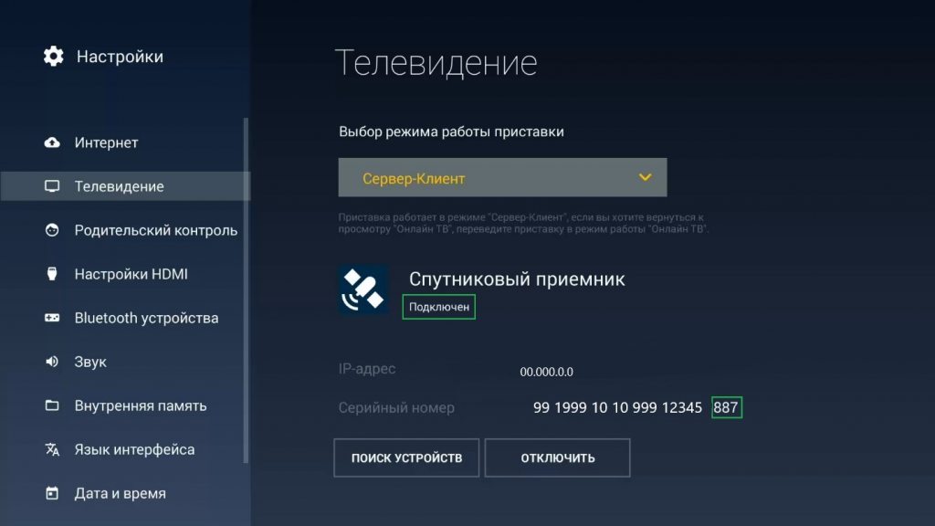Click the Settings gear icon
The image size is (935, 526).
[x=53, y=56]
